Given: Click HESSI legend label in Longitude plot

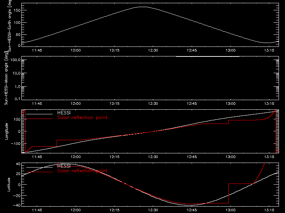Looking at the screenshot, I should (x=64, y=113).
